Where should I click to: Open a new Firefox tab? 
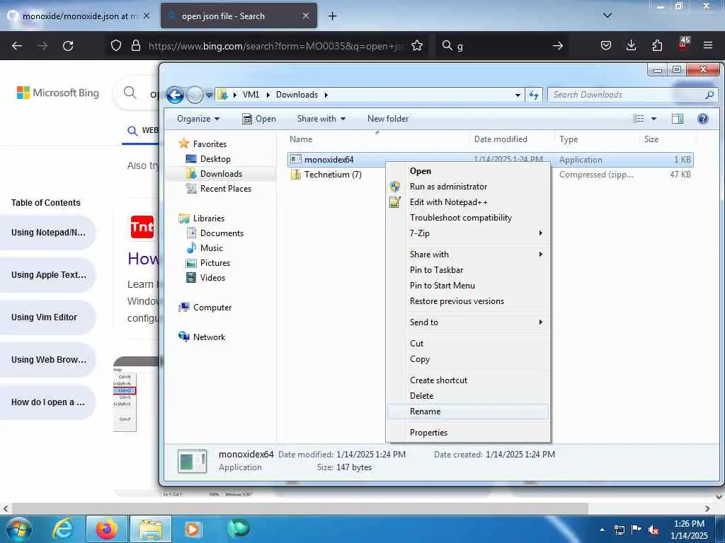pyautogui.click(x=333, y=16)
